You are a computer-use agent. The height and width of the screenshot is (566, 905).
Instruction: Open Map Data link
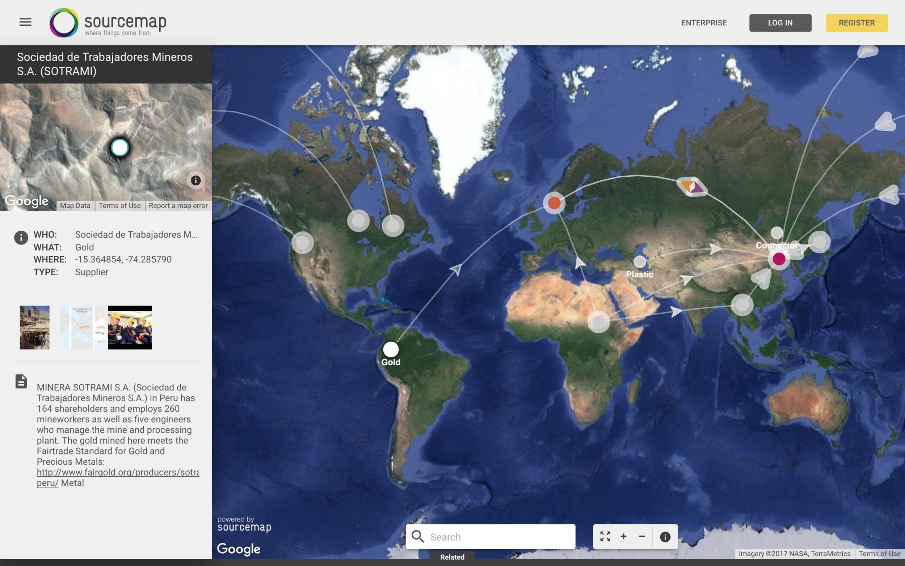tap(75, 206)
